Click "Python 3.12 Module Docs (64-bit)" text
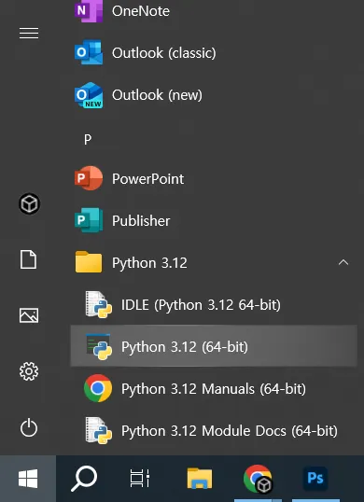This screenshot has width=364, height=502. [230, 431]
